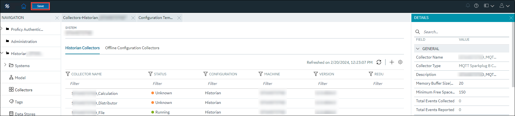
Task: Open the notifications bell
Action: click(468, 5)
